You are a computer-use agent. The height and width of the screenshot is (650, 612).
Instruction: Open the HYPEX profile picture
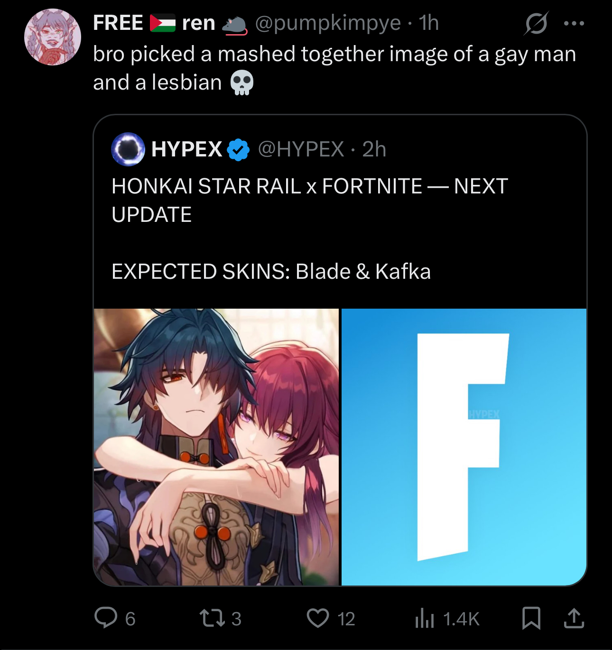point(128,149)
